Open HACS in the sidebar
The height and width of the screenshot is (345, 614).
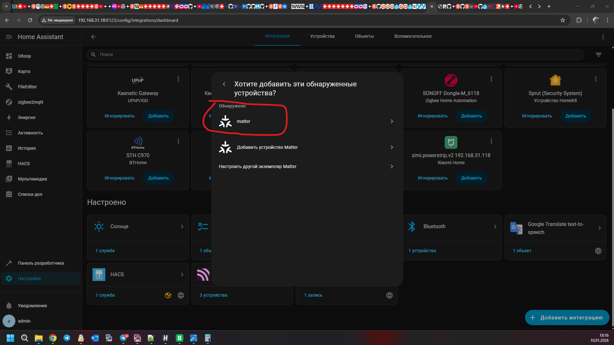24,164
